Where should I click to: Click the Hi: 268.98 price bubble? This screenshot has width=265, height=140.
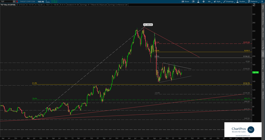(x=148, y=25)
